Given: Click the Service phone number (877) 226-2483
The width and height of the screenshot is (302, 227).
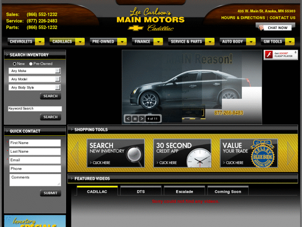Looking at the screenshot, I should 42,21.
